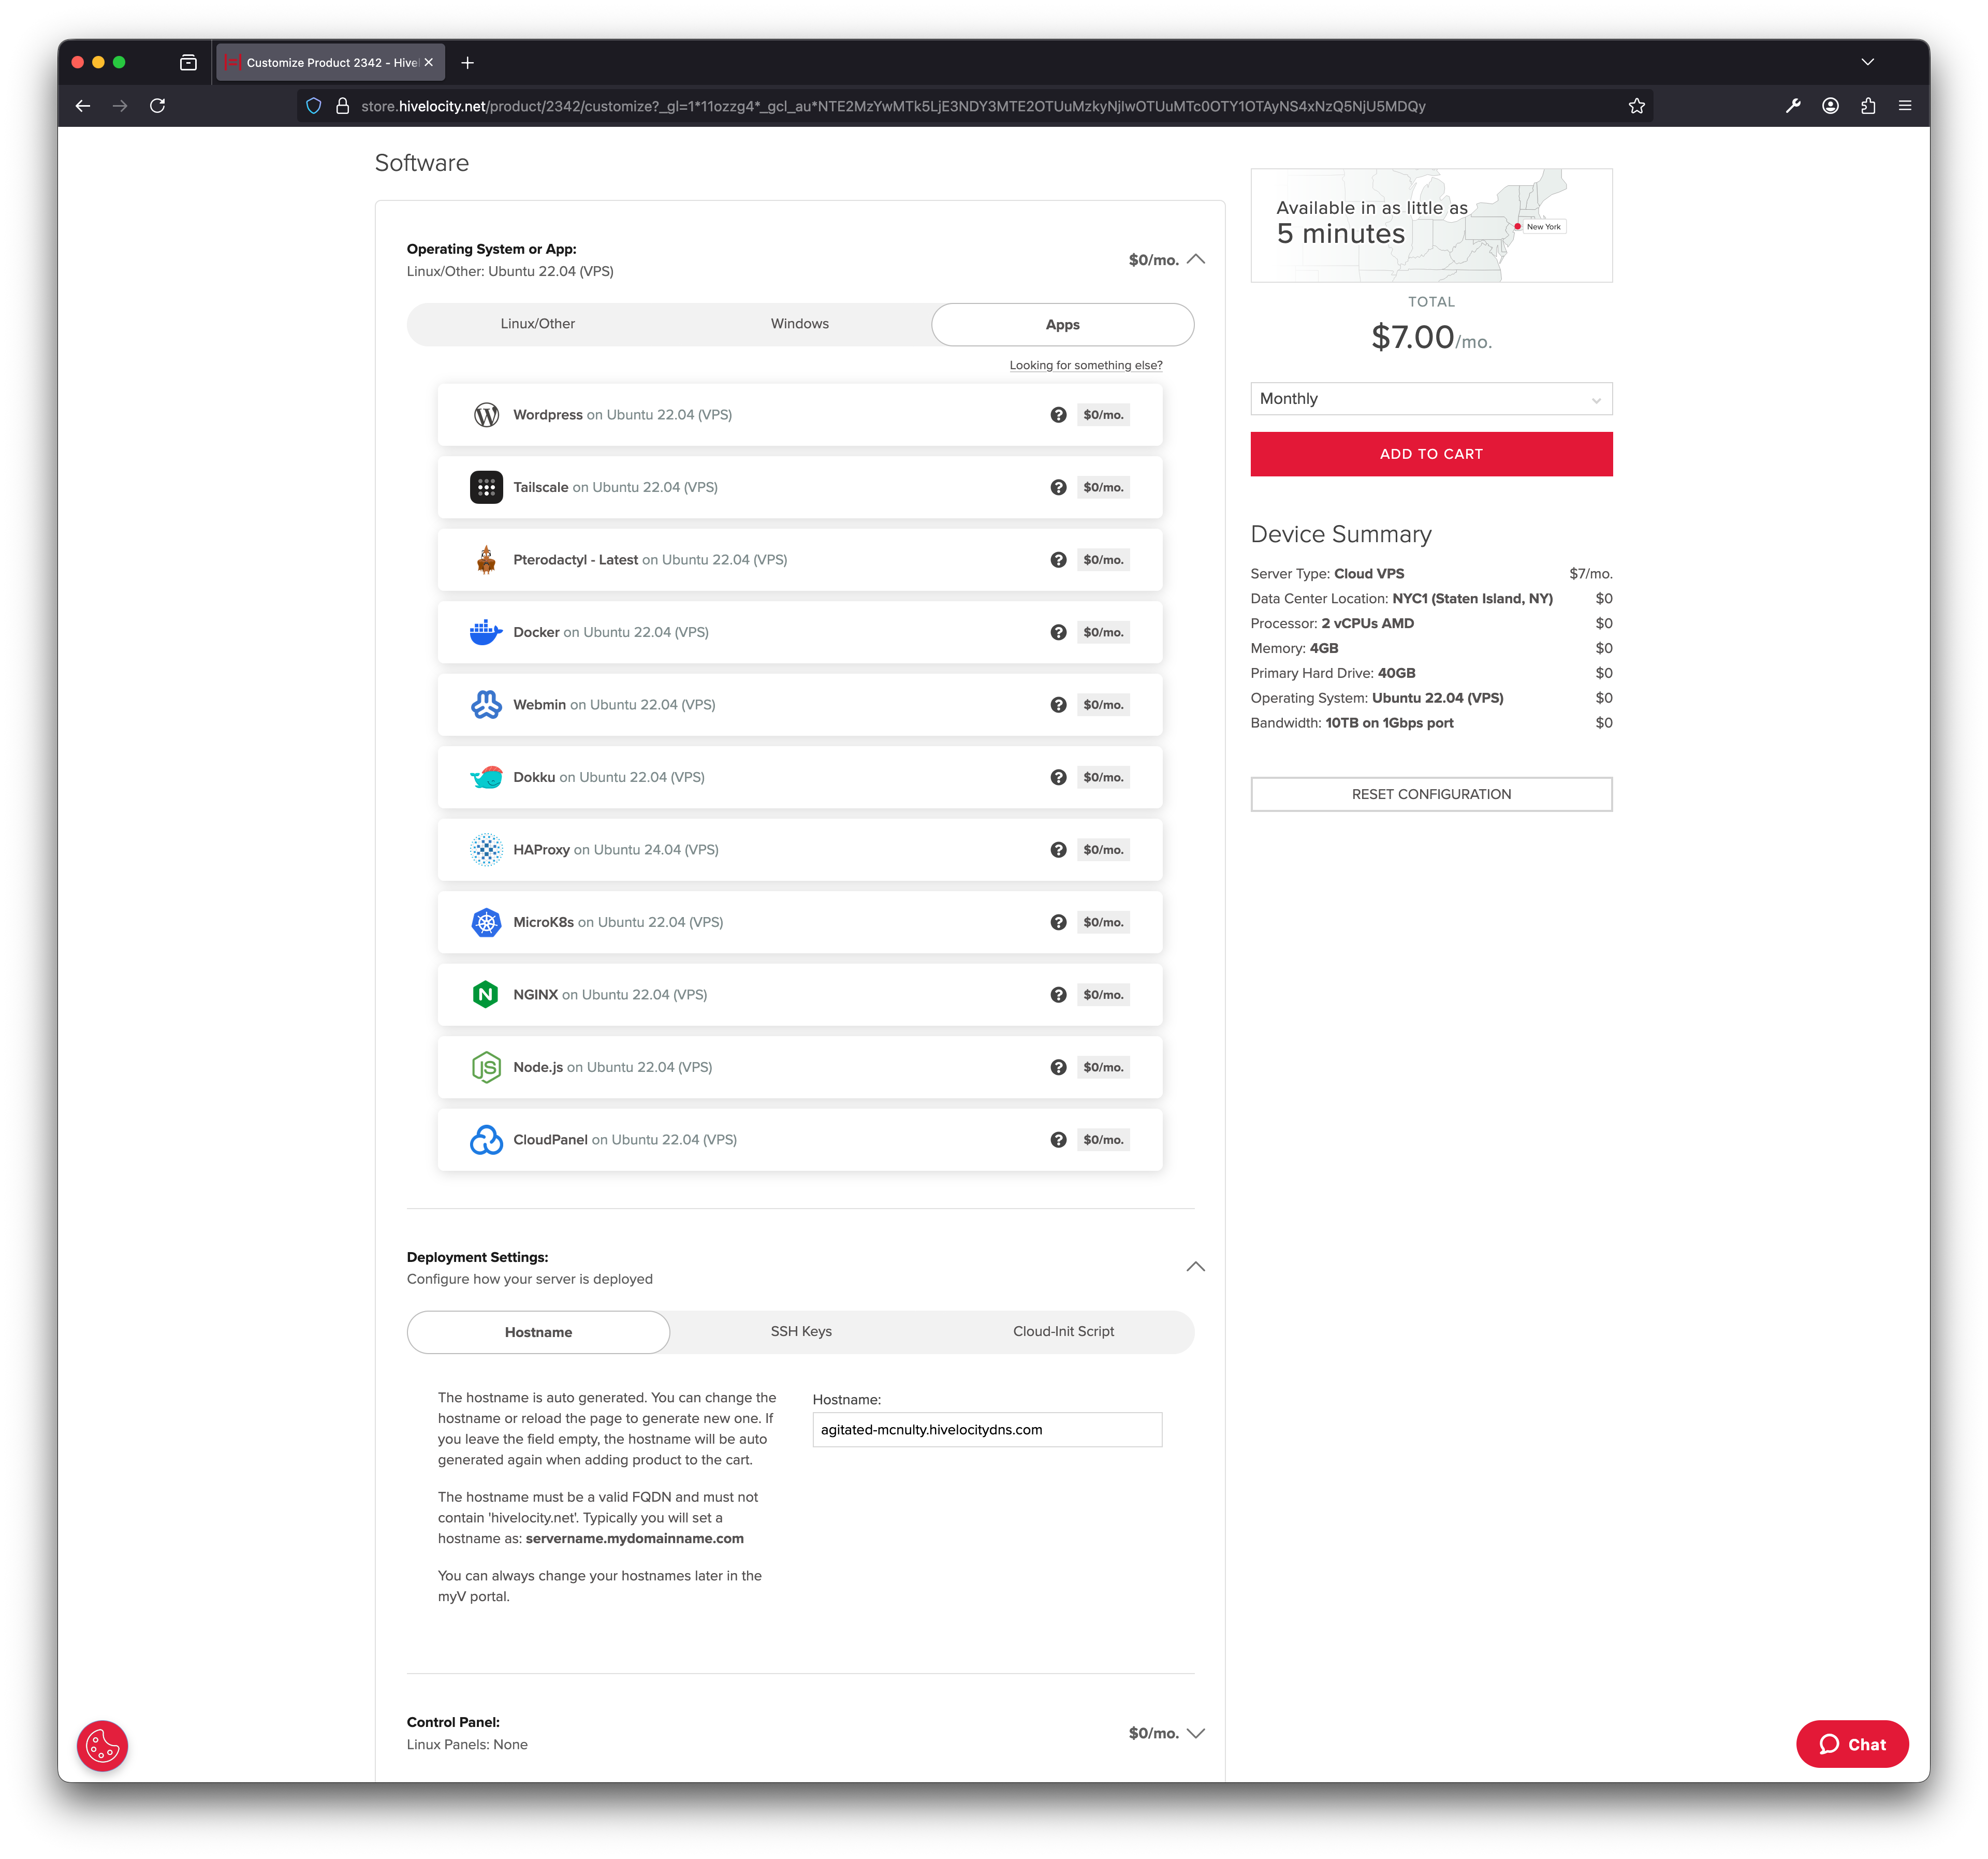Select Node.js on Ubuntu 22.04 option
Screen dimensions: 1988x1859
point(799,1067)
